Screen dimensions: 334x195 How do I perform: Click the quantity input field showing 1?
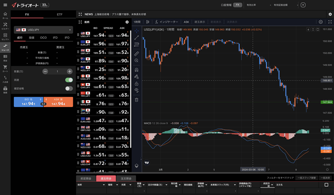57,71
